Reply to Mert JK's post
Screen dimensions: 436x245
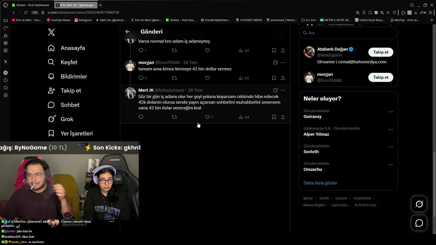click(141, 117)
